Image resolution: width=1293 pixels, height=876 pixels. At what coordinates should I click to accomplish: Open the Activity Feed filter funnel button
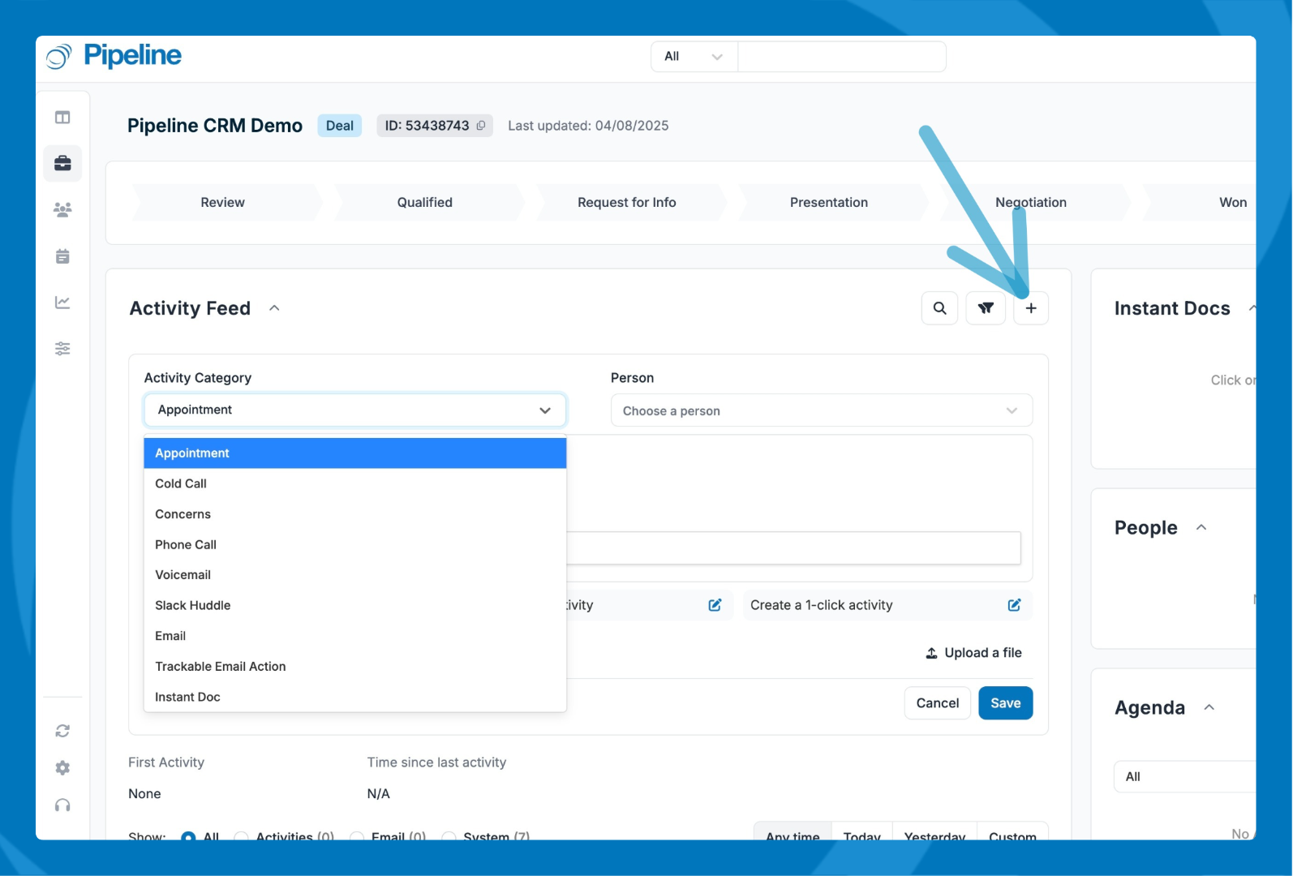(x=986, y=308)
